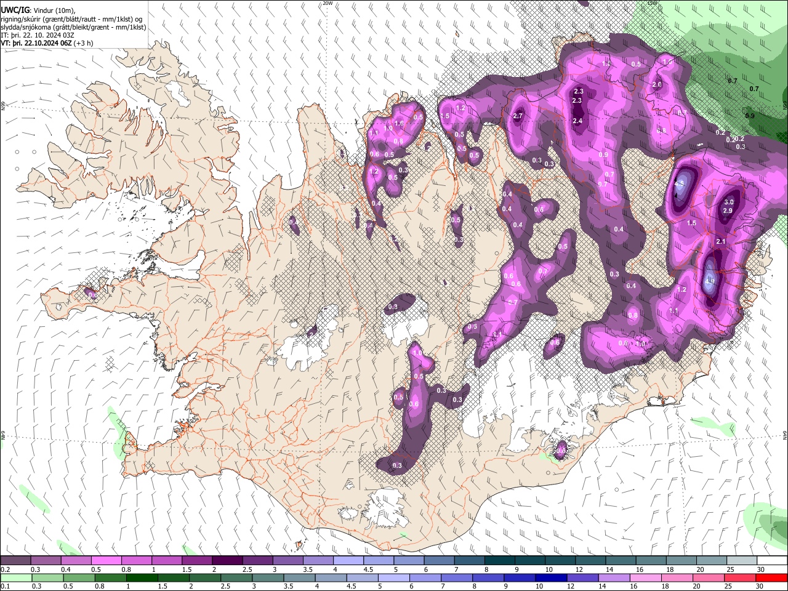The height and width of the screenshot is (591, 788).
Task: Click the 3.0 precipitation value in the east
Action: [x=729, y=202]
